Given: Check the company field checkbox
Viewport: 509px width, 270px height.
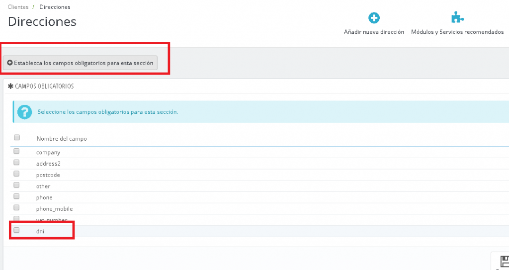Looking at the screenshot, I should click(17, 151).
